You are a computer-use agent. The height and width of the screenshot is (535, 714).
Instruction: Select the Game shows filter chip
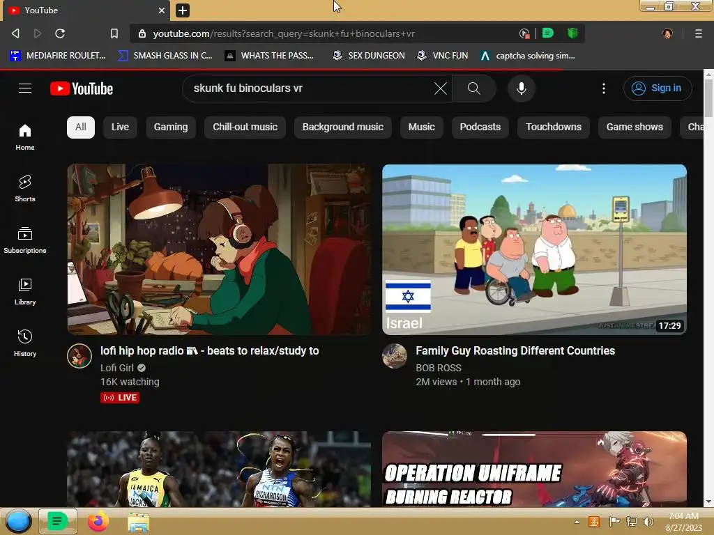[x=635, y=127]
